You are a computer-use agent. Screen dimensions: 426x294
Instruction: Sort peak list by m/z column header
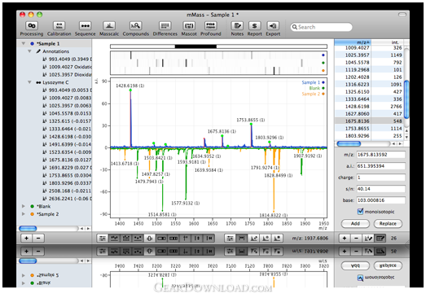353,42
